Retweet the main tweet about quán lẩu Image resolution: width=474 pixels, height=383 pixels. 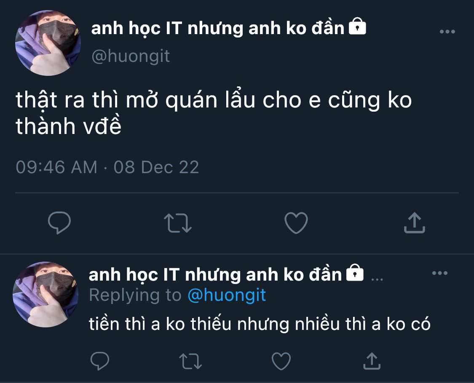pos(178,223)
